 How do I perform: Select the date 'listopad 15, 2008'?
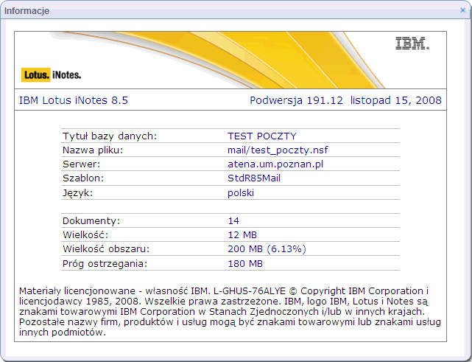pos(396,100)
